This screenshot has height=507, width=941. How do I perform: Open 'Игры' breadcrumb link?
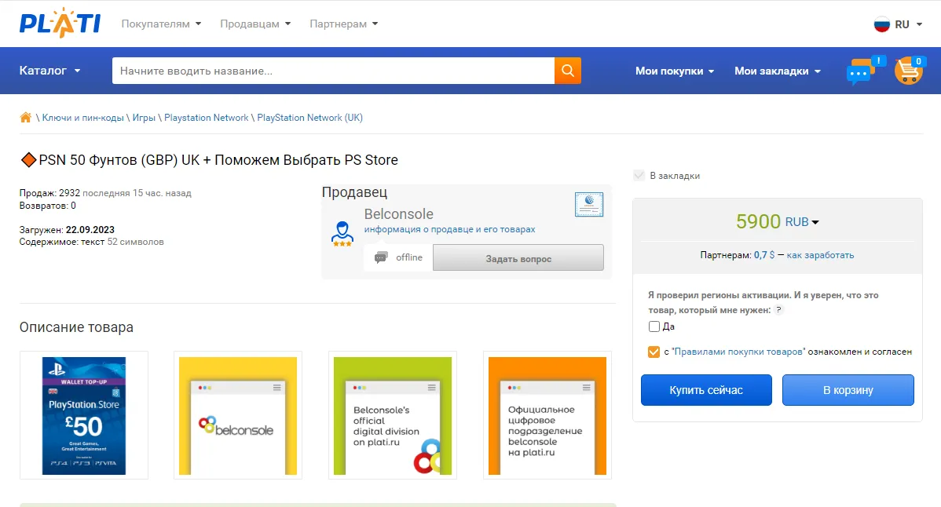(144, 118)
